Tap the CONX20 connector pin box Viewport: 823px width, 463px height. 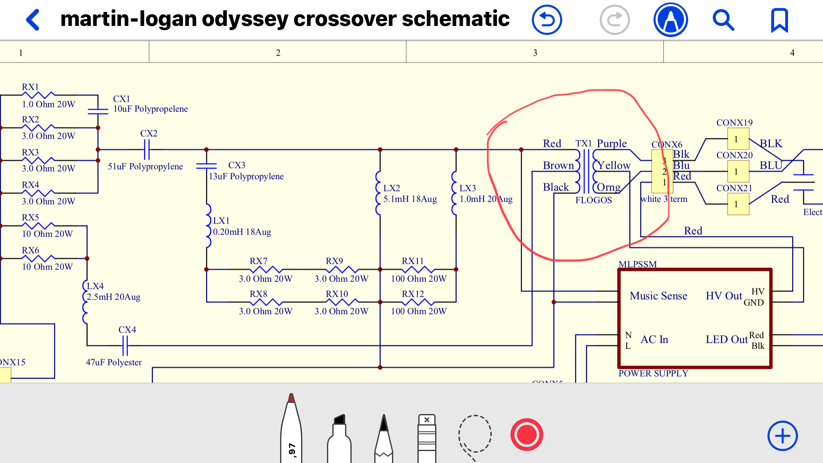[738, 172]
